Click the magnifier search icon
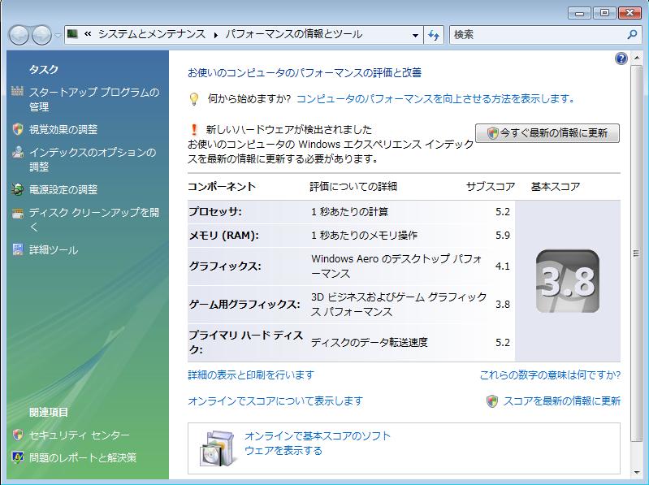This screenshot has height=485, width=649. (x=632, y=35)
